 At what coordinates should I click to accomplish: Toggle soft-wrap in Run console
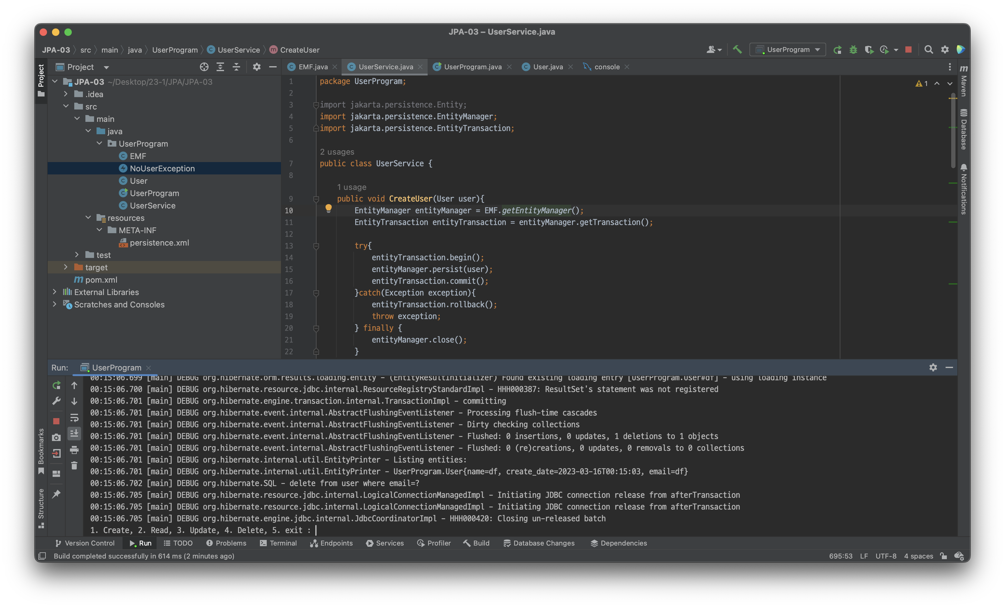click(74, 417)
